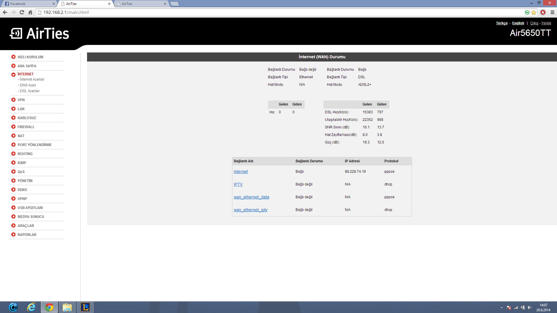Viewport: 557px width, 313px height.
Task: Expand PORT YÖNLENDİRME menu arrow
Action: click(x=13, y=145)
